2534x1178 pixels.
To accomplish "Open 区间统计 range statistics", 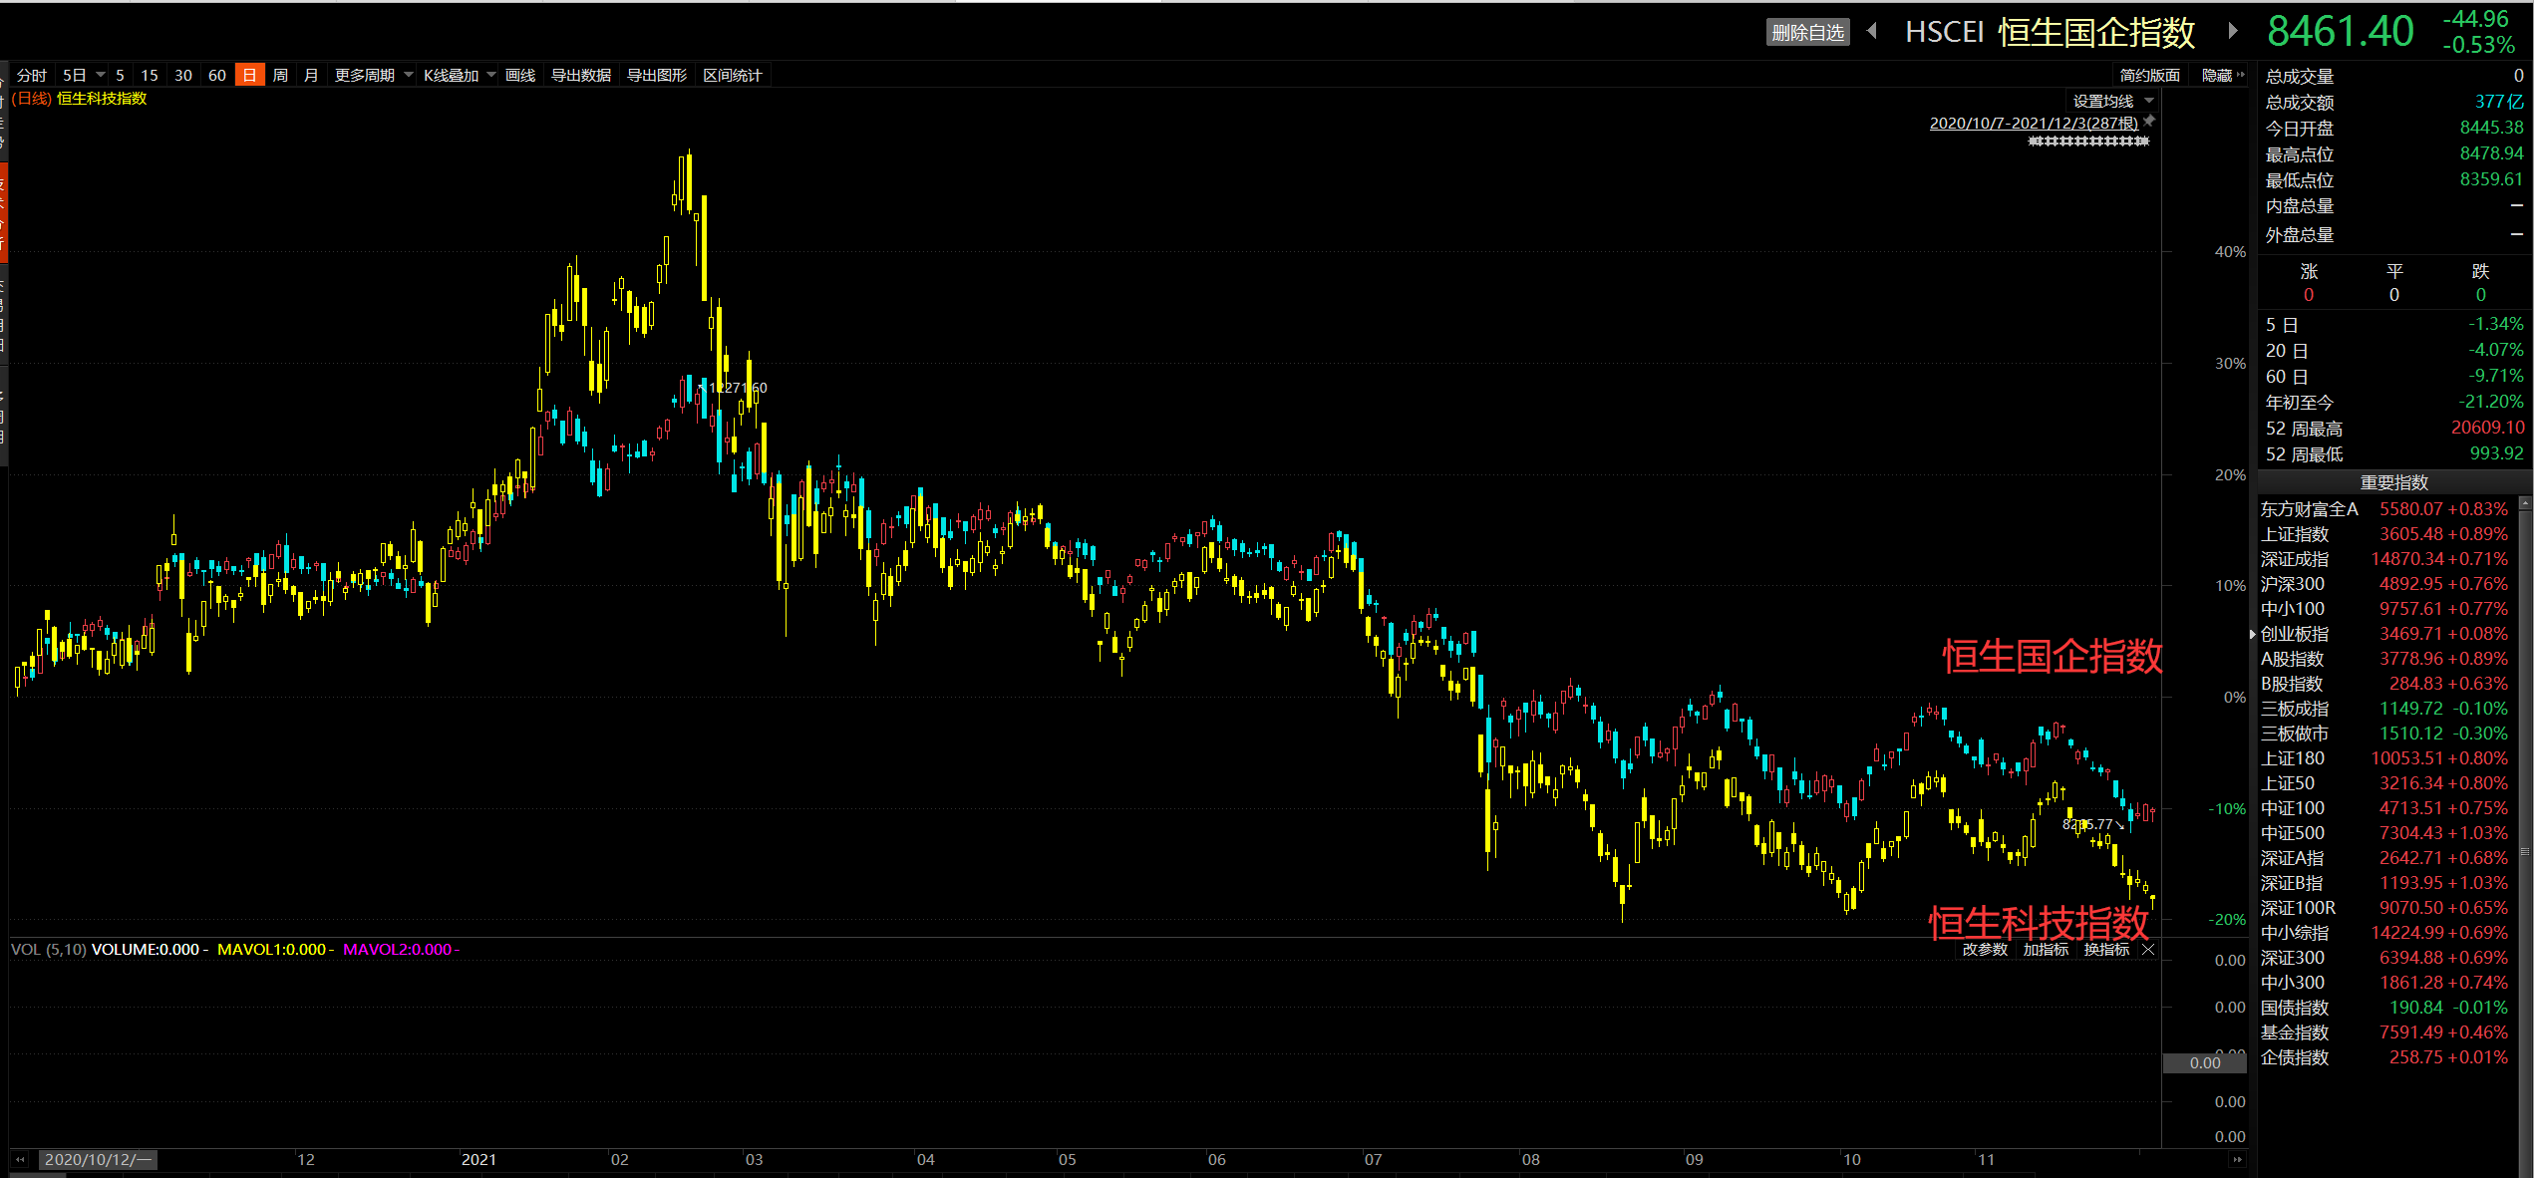I will [x=732, y=76].
